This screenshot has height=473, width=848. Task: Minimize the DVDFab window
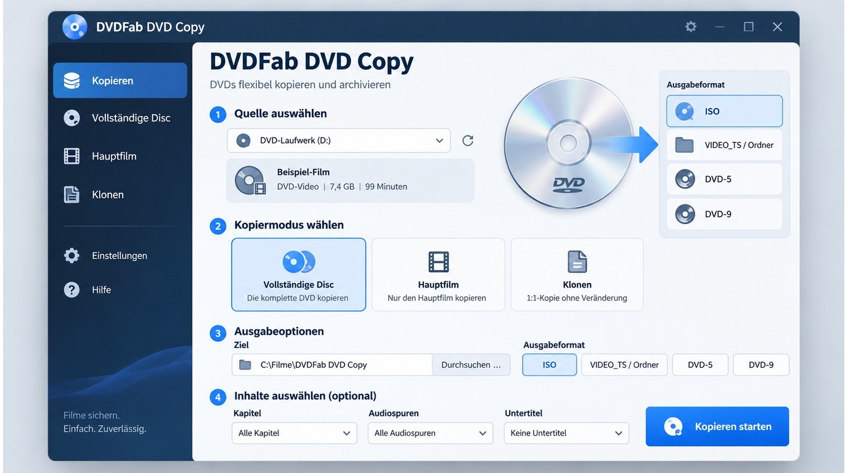720,27
